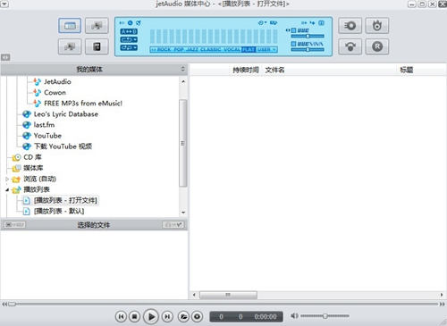Open FREE MP3s from eMusic! link
Viewport: 447px width, 326px height.
click(x=83, y=104)
